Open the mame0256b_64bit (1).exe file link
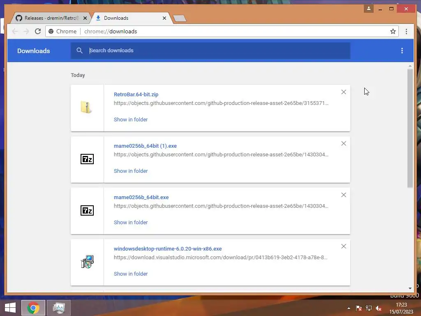The width and height of the screenshot is (421, 316). [x=145, y=146]
